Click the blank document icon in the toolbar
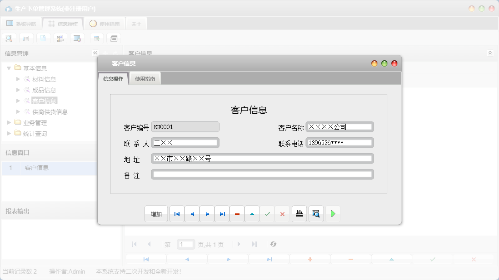Image resolution: width=499 pixels, height=280 pixels. tap(43, 38)
